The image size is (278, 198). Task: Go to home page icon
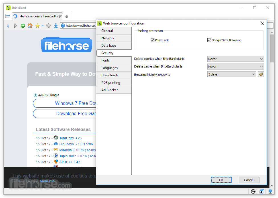point(30,26)
